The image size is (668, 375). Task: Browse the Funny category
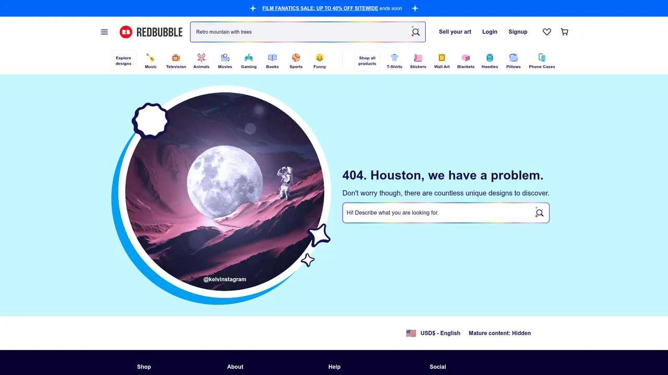[x=319, y=61]
